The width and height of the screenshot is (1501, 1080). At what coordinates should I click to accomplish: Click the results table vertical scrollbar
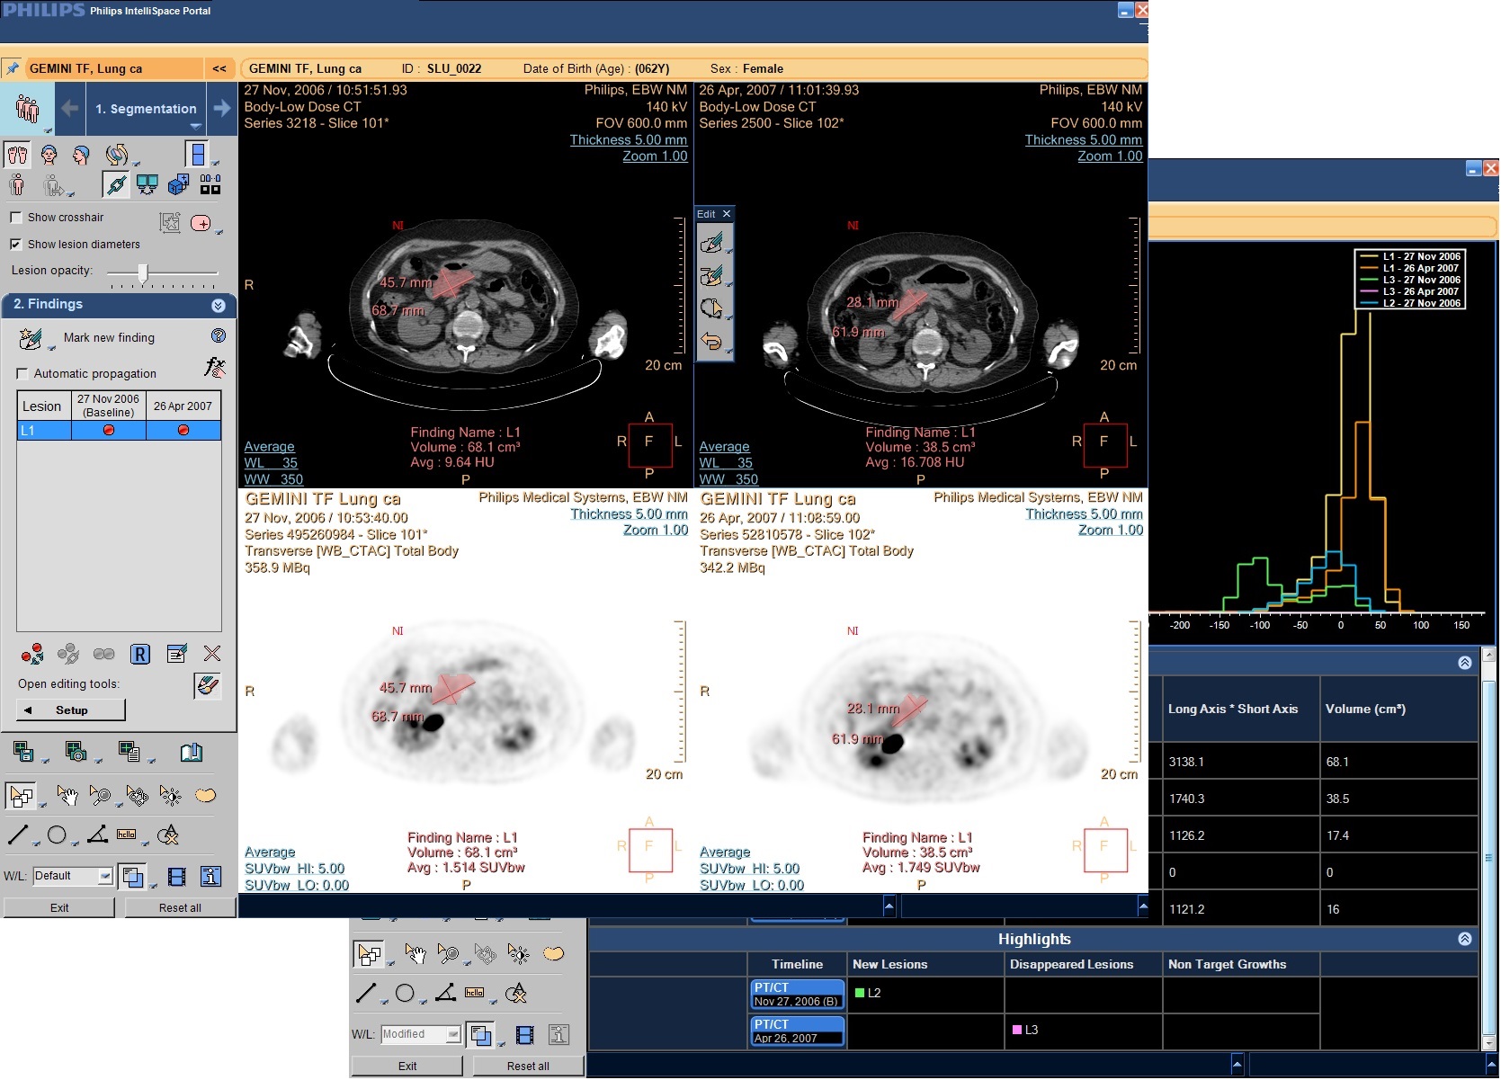click(x=1488, y=848)
